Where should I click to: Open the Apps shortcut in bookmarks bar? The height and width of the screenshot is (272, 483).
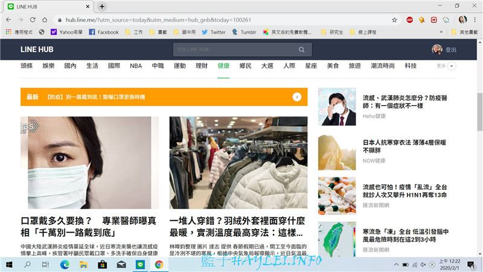coord(19,32)
